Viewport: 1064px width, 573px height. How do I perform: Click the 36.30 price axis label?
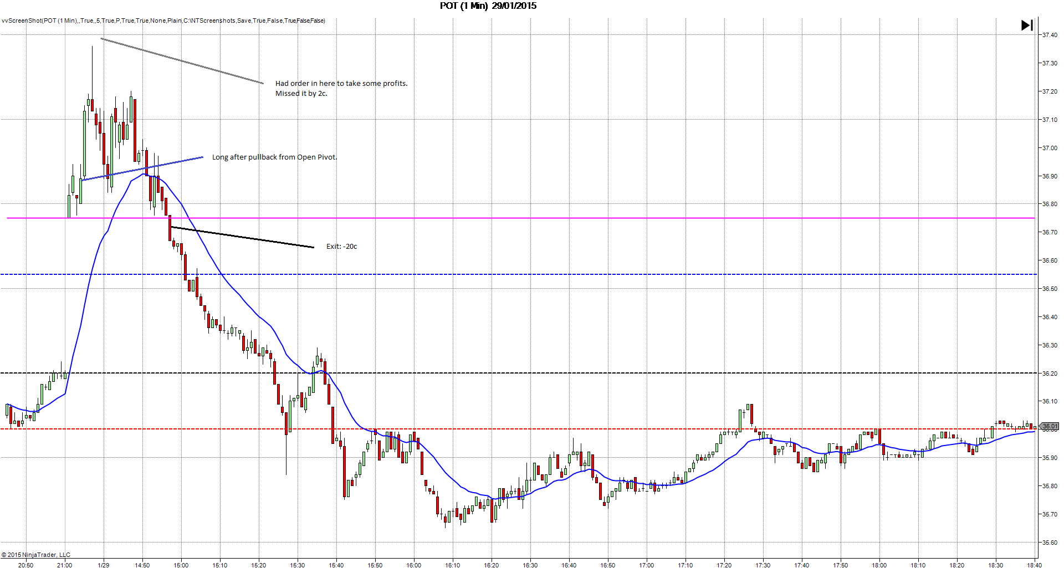pyautogui.click(x=1050, y=346)
